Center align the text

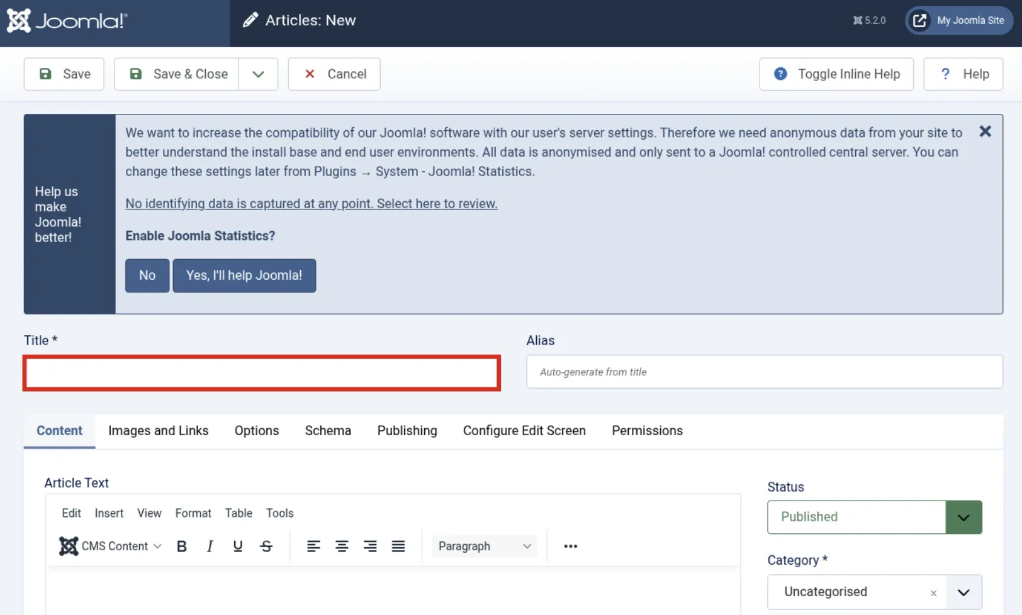coord(342,546)
